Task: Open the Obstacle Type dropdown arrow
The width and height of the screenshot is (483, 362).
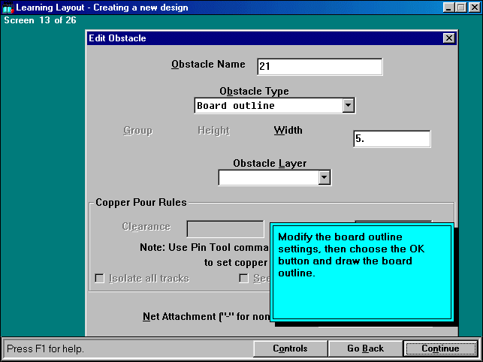Action: click(x=348, y=106)
